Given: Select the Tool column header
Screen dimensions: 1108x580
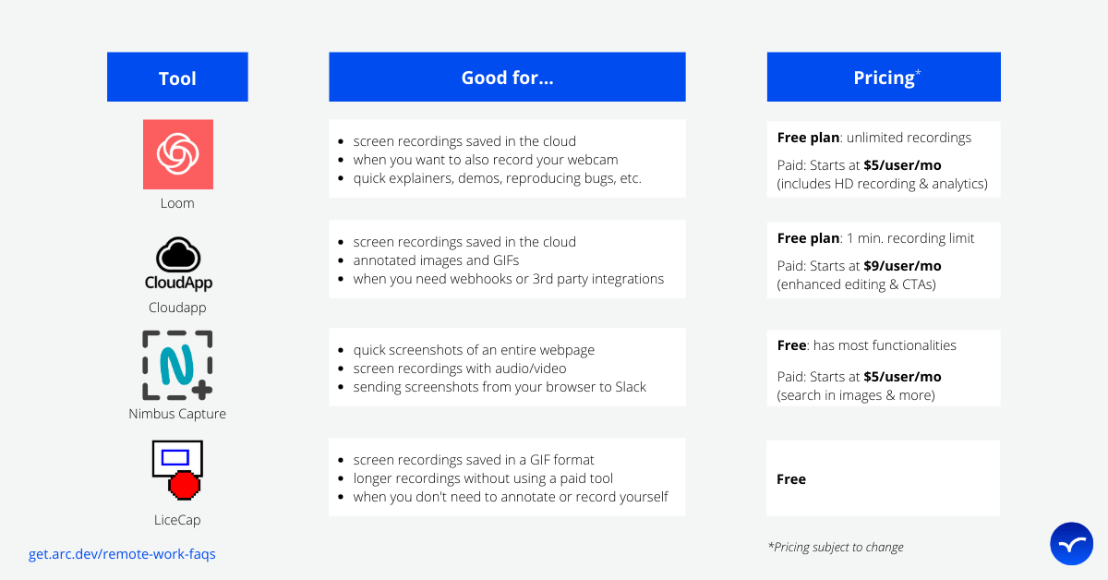Looking at the screenshot, I should [x=177, y=78].
